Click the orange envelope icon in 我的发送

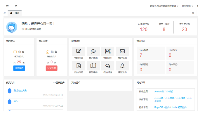[x=15, y=52]
